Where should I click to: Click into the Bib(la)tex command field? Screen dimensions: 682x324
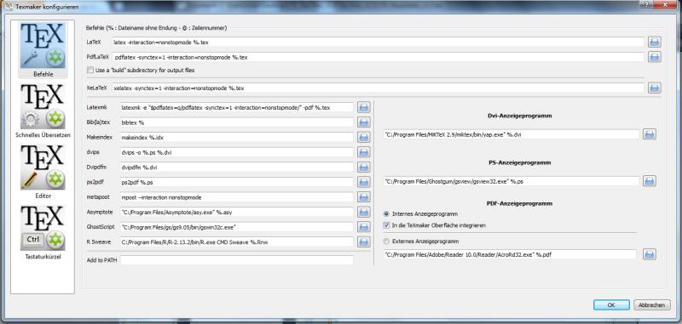coord(237,122)
